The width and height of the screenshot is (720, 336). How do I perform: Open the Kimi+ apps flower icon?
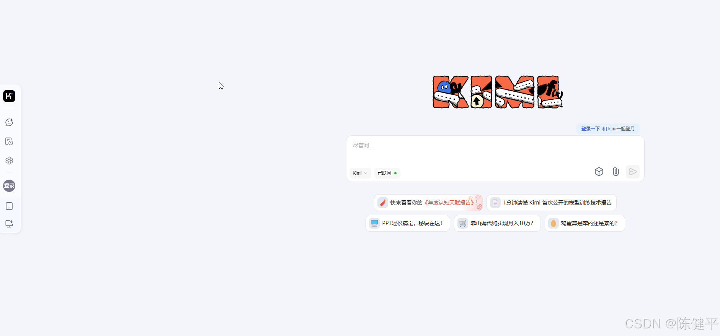pyautogui.click(x=9, y=161)
